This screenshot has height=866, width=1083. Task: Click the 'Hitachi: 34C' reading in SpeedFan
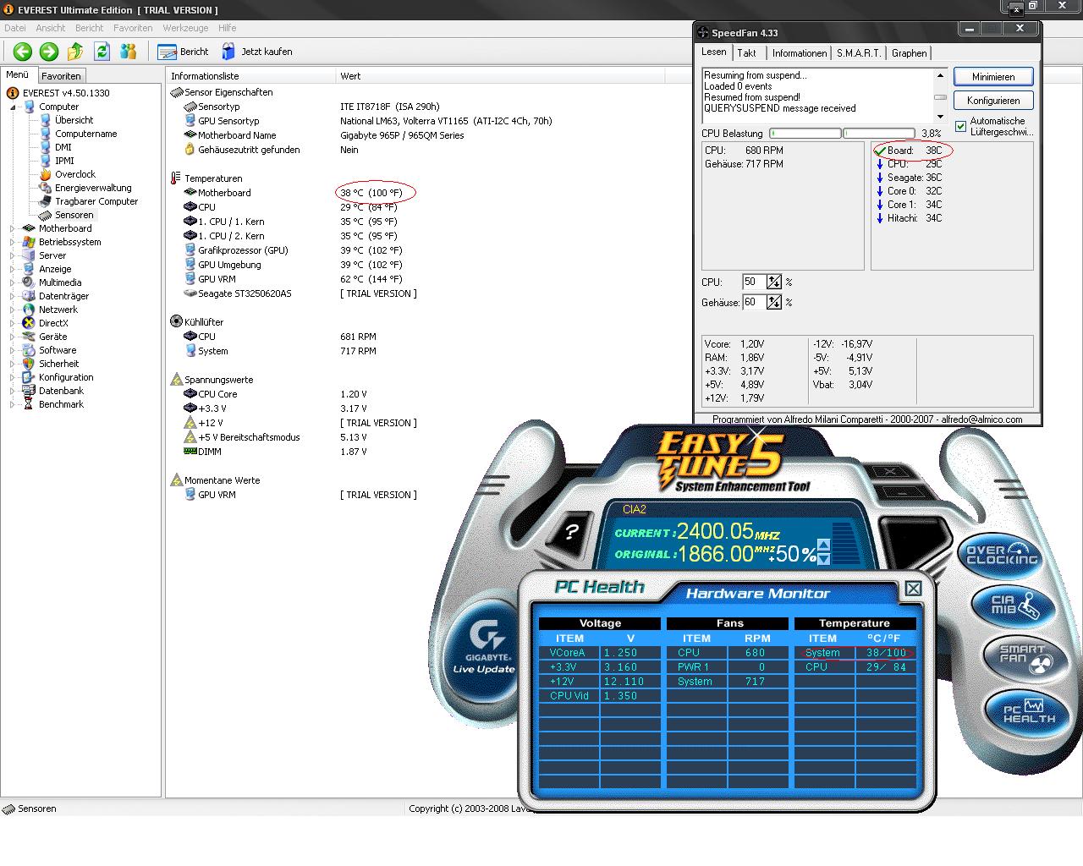tap(910, 218)
